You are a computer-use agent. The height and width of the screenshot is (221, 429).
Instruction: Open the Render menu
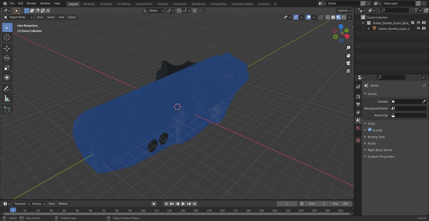tap(31, 3)
